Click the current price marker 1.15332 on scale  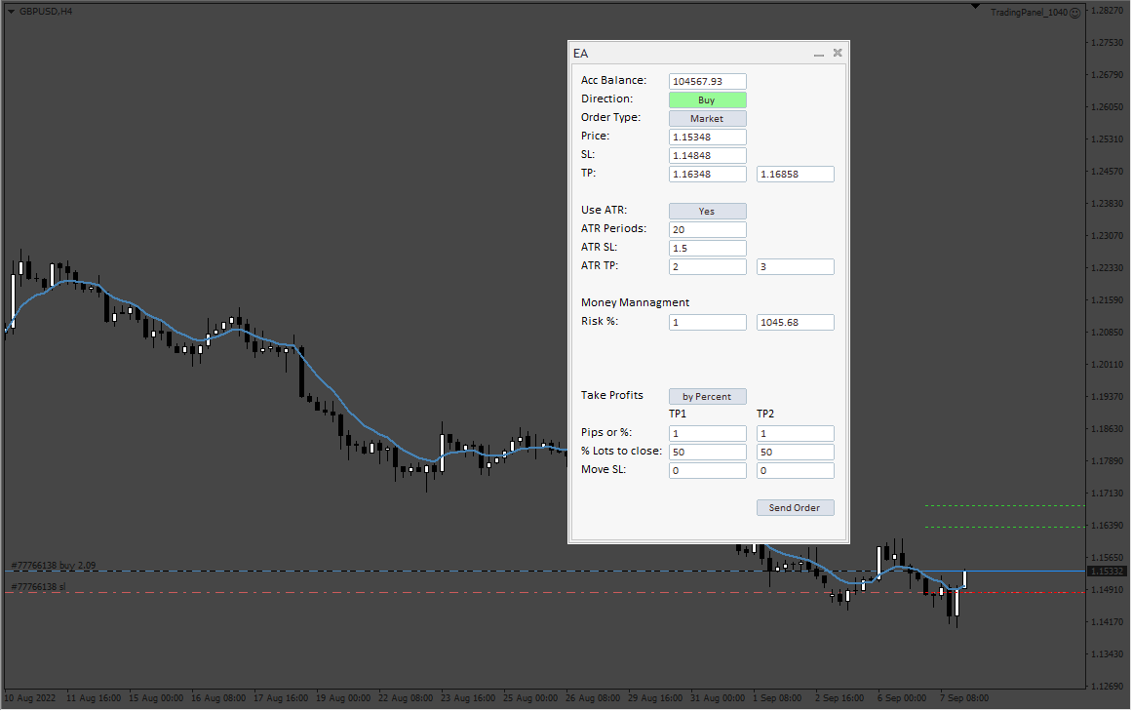(x=1108, y=571)
